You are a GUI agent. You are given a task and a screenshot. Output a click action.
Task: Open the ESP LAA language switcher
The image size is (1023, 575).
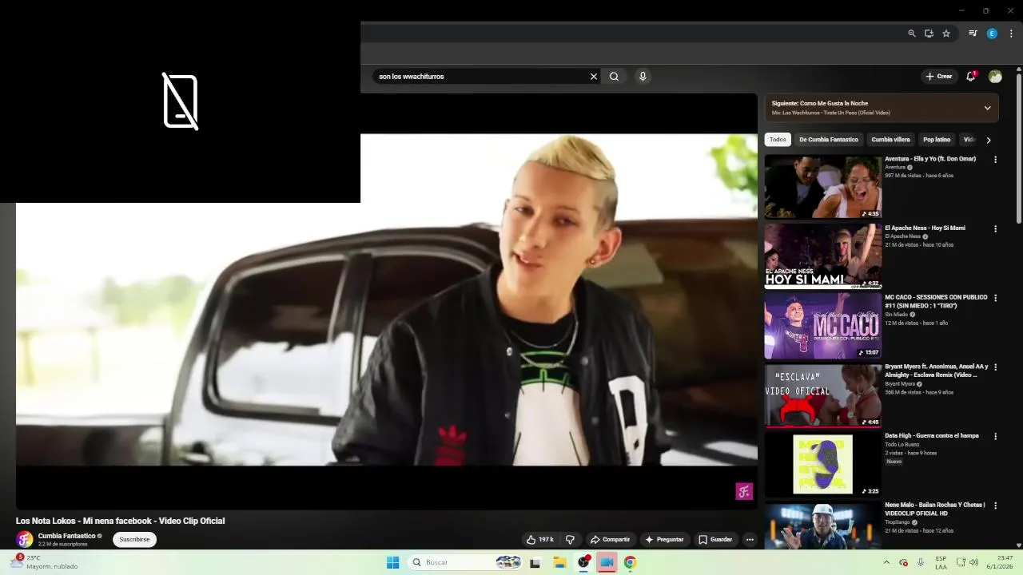(x=941, y=561)
